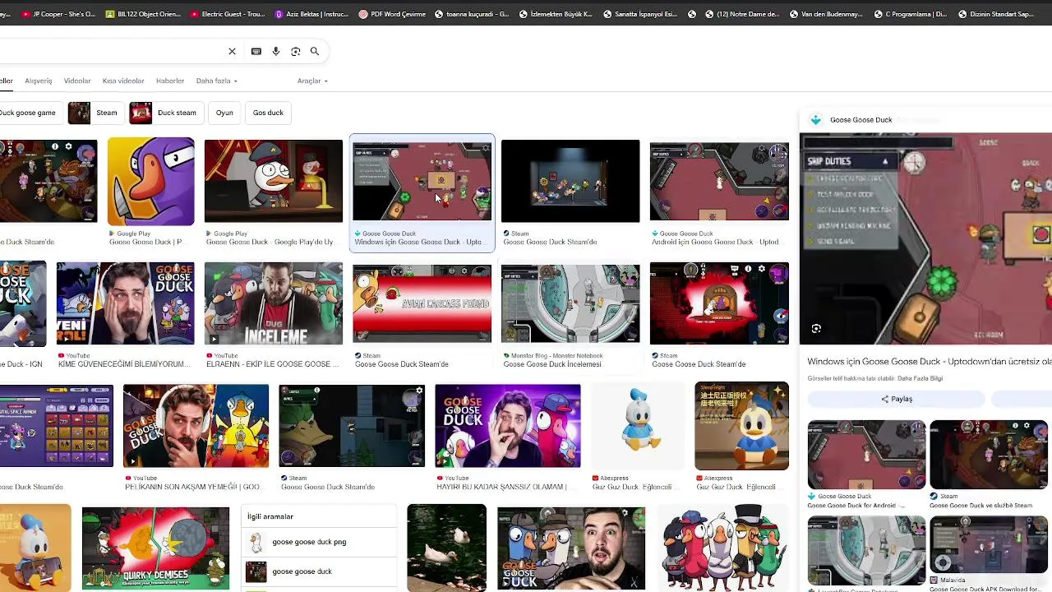Screen dimensions: 1052x592
Task: Select related search goose goose duck png
Action: tap(321, 542)
